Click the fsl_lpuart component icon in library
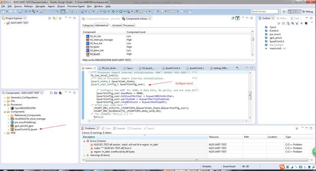Screen dimensions: 316x171 click(88, 54)
